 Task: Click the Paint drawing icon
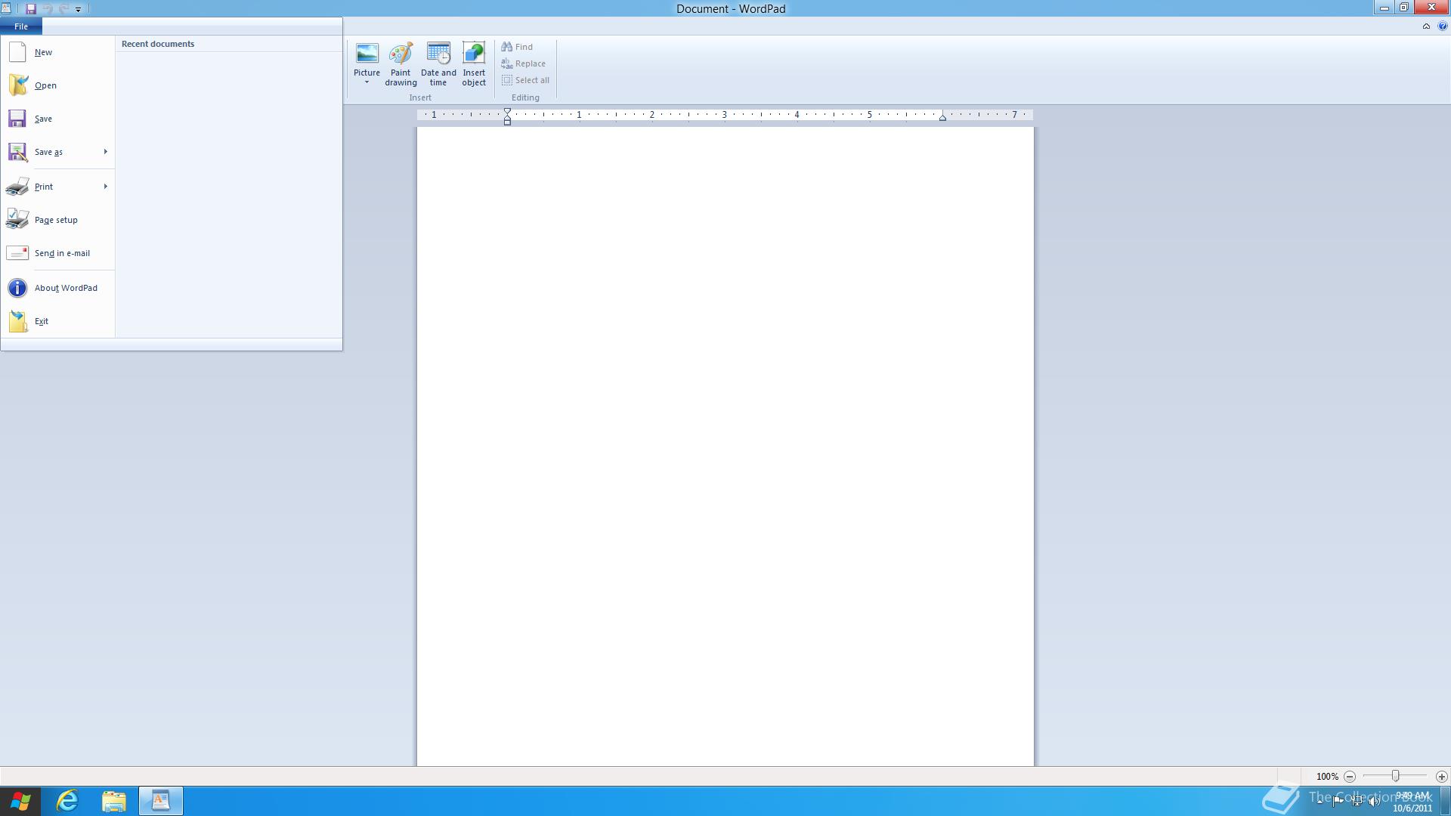[401, 54]
